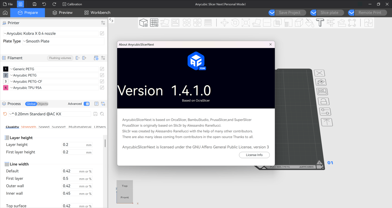Open the printer preset dropdown

click(x=51, y=33)
